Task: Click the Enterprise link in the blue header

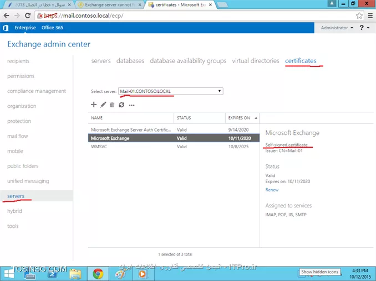Action: pos(25,28)
